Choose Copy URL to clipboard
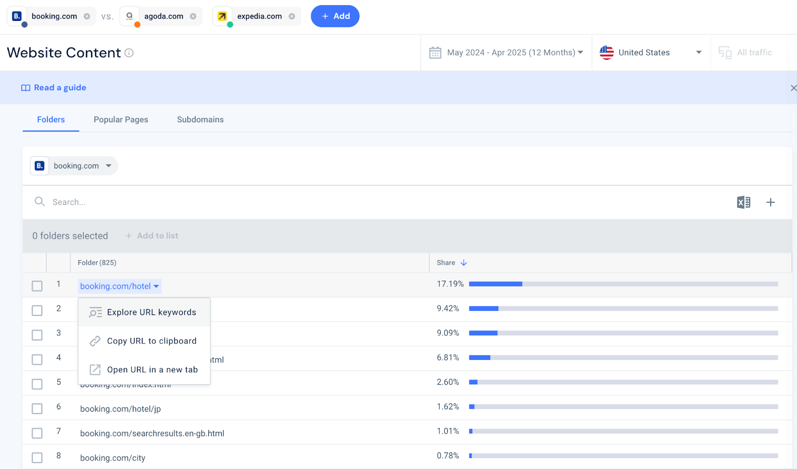Image resolution: width=797 pixels, height=469 pixels. click(144, 341)
